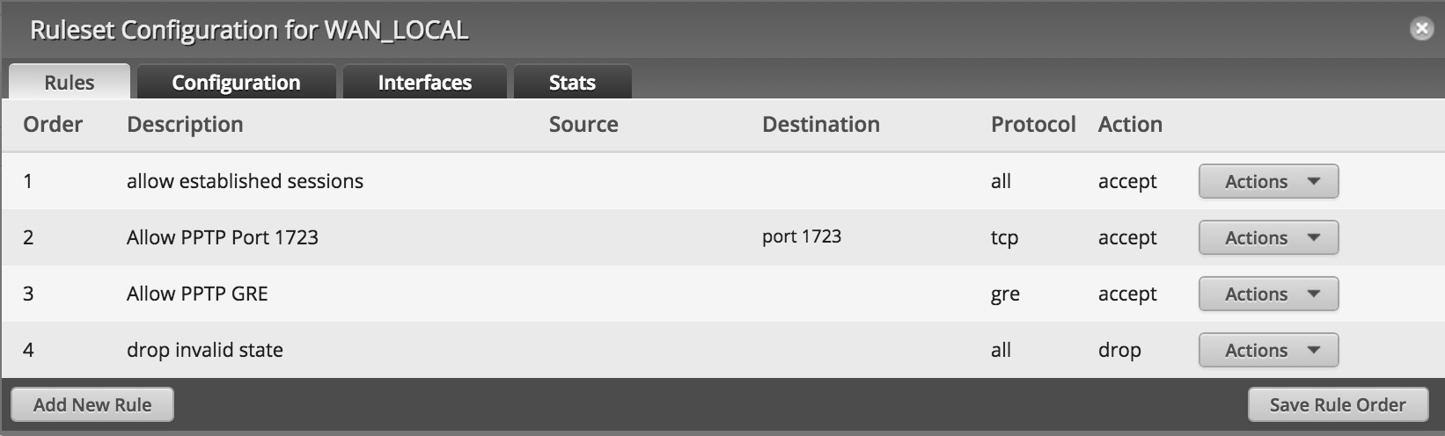This screenshot has width=1445, height=436.
Task: Click Save Rule Order button
Action: coord(1338,404)
